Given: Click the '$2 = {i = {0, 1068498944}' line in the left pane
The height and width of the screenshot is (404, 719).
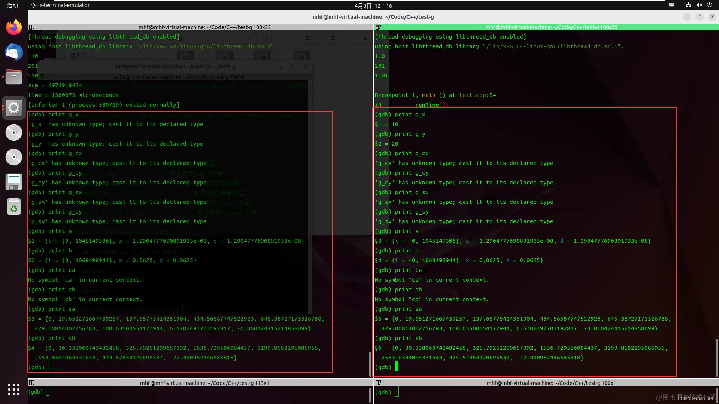Looking at the screenshot, I should (x=112, y=260).
